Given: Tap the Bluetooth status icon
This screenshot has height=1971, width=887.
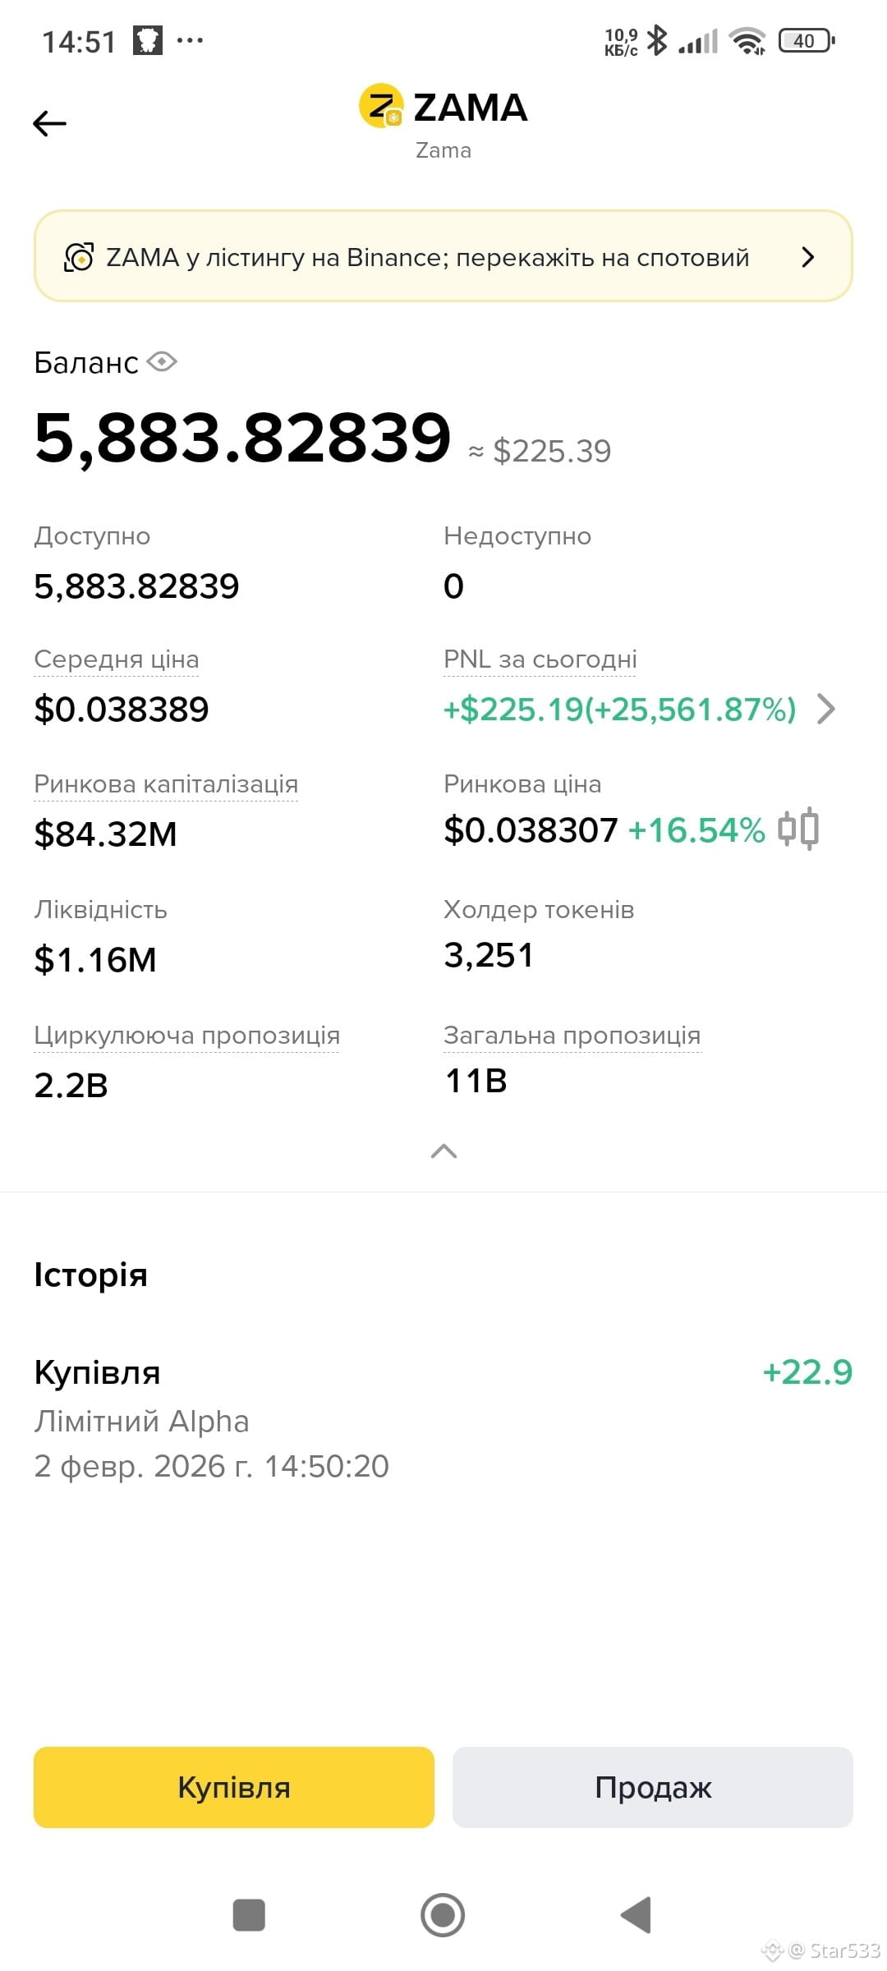Looking at the screenshot, I should (657, 40).
